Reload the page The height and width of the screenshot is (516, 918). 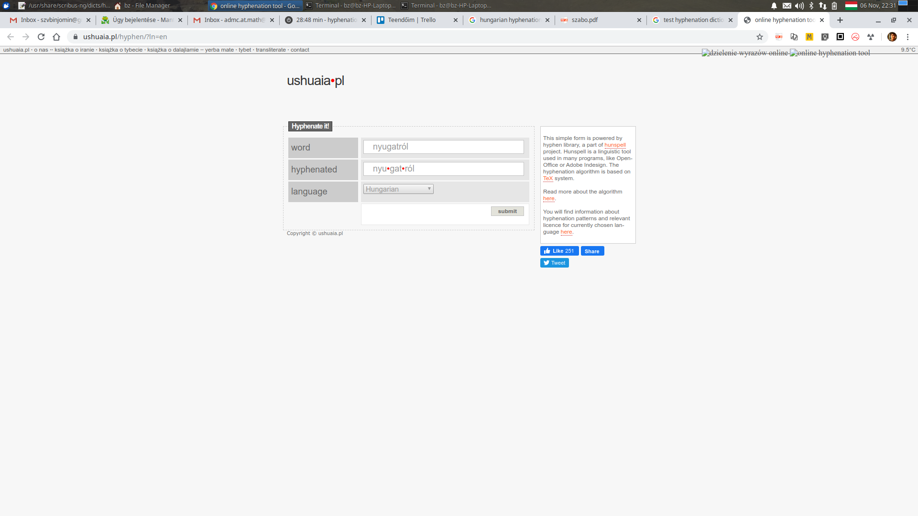[x=41, y=37]
